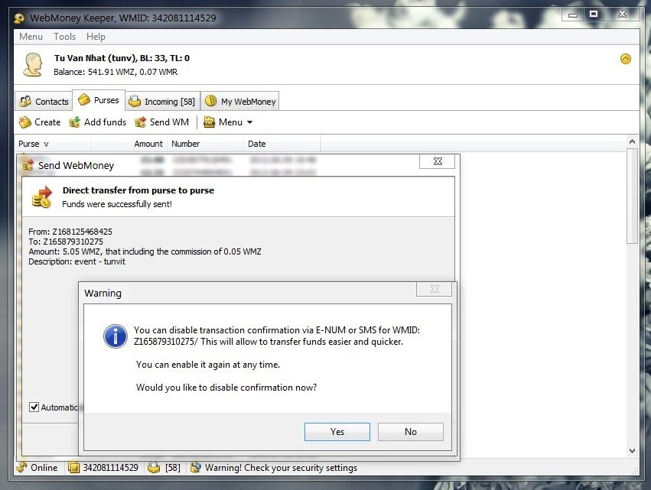Click the vertical scrollbar down arrow
This screenshot has width=651, height=490.
point(632,451)
